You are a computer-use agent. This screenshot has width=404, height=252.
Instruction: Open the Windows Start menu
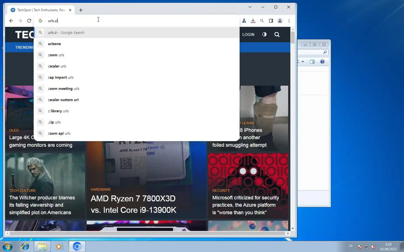pyautogui.click(x=8, y=247)
